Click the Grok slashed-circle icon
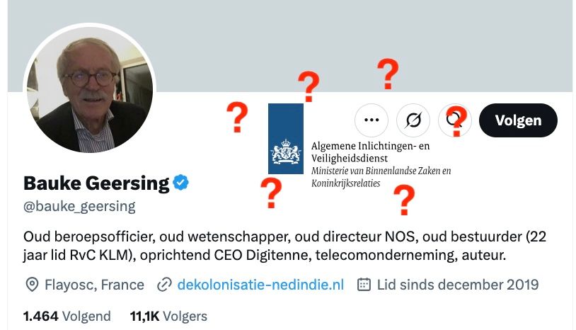576x330 pixels. 414,120
